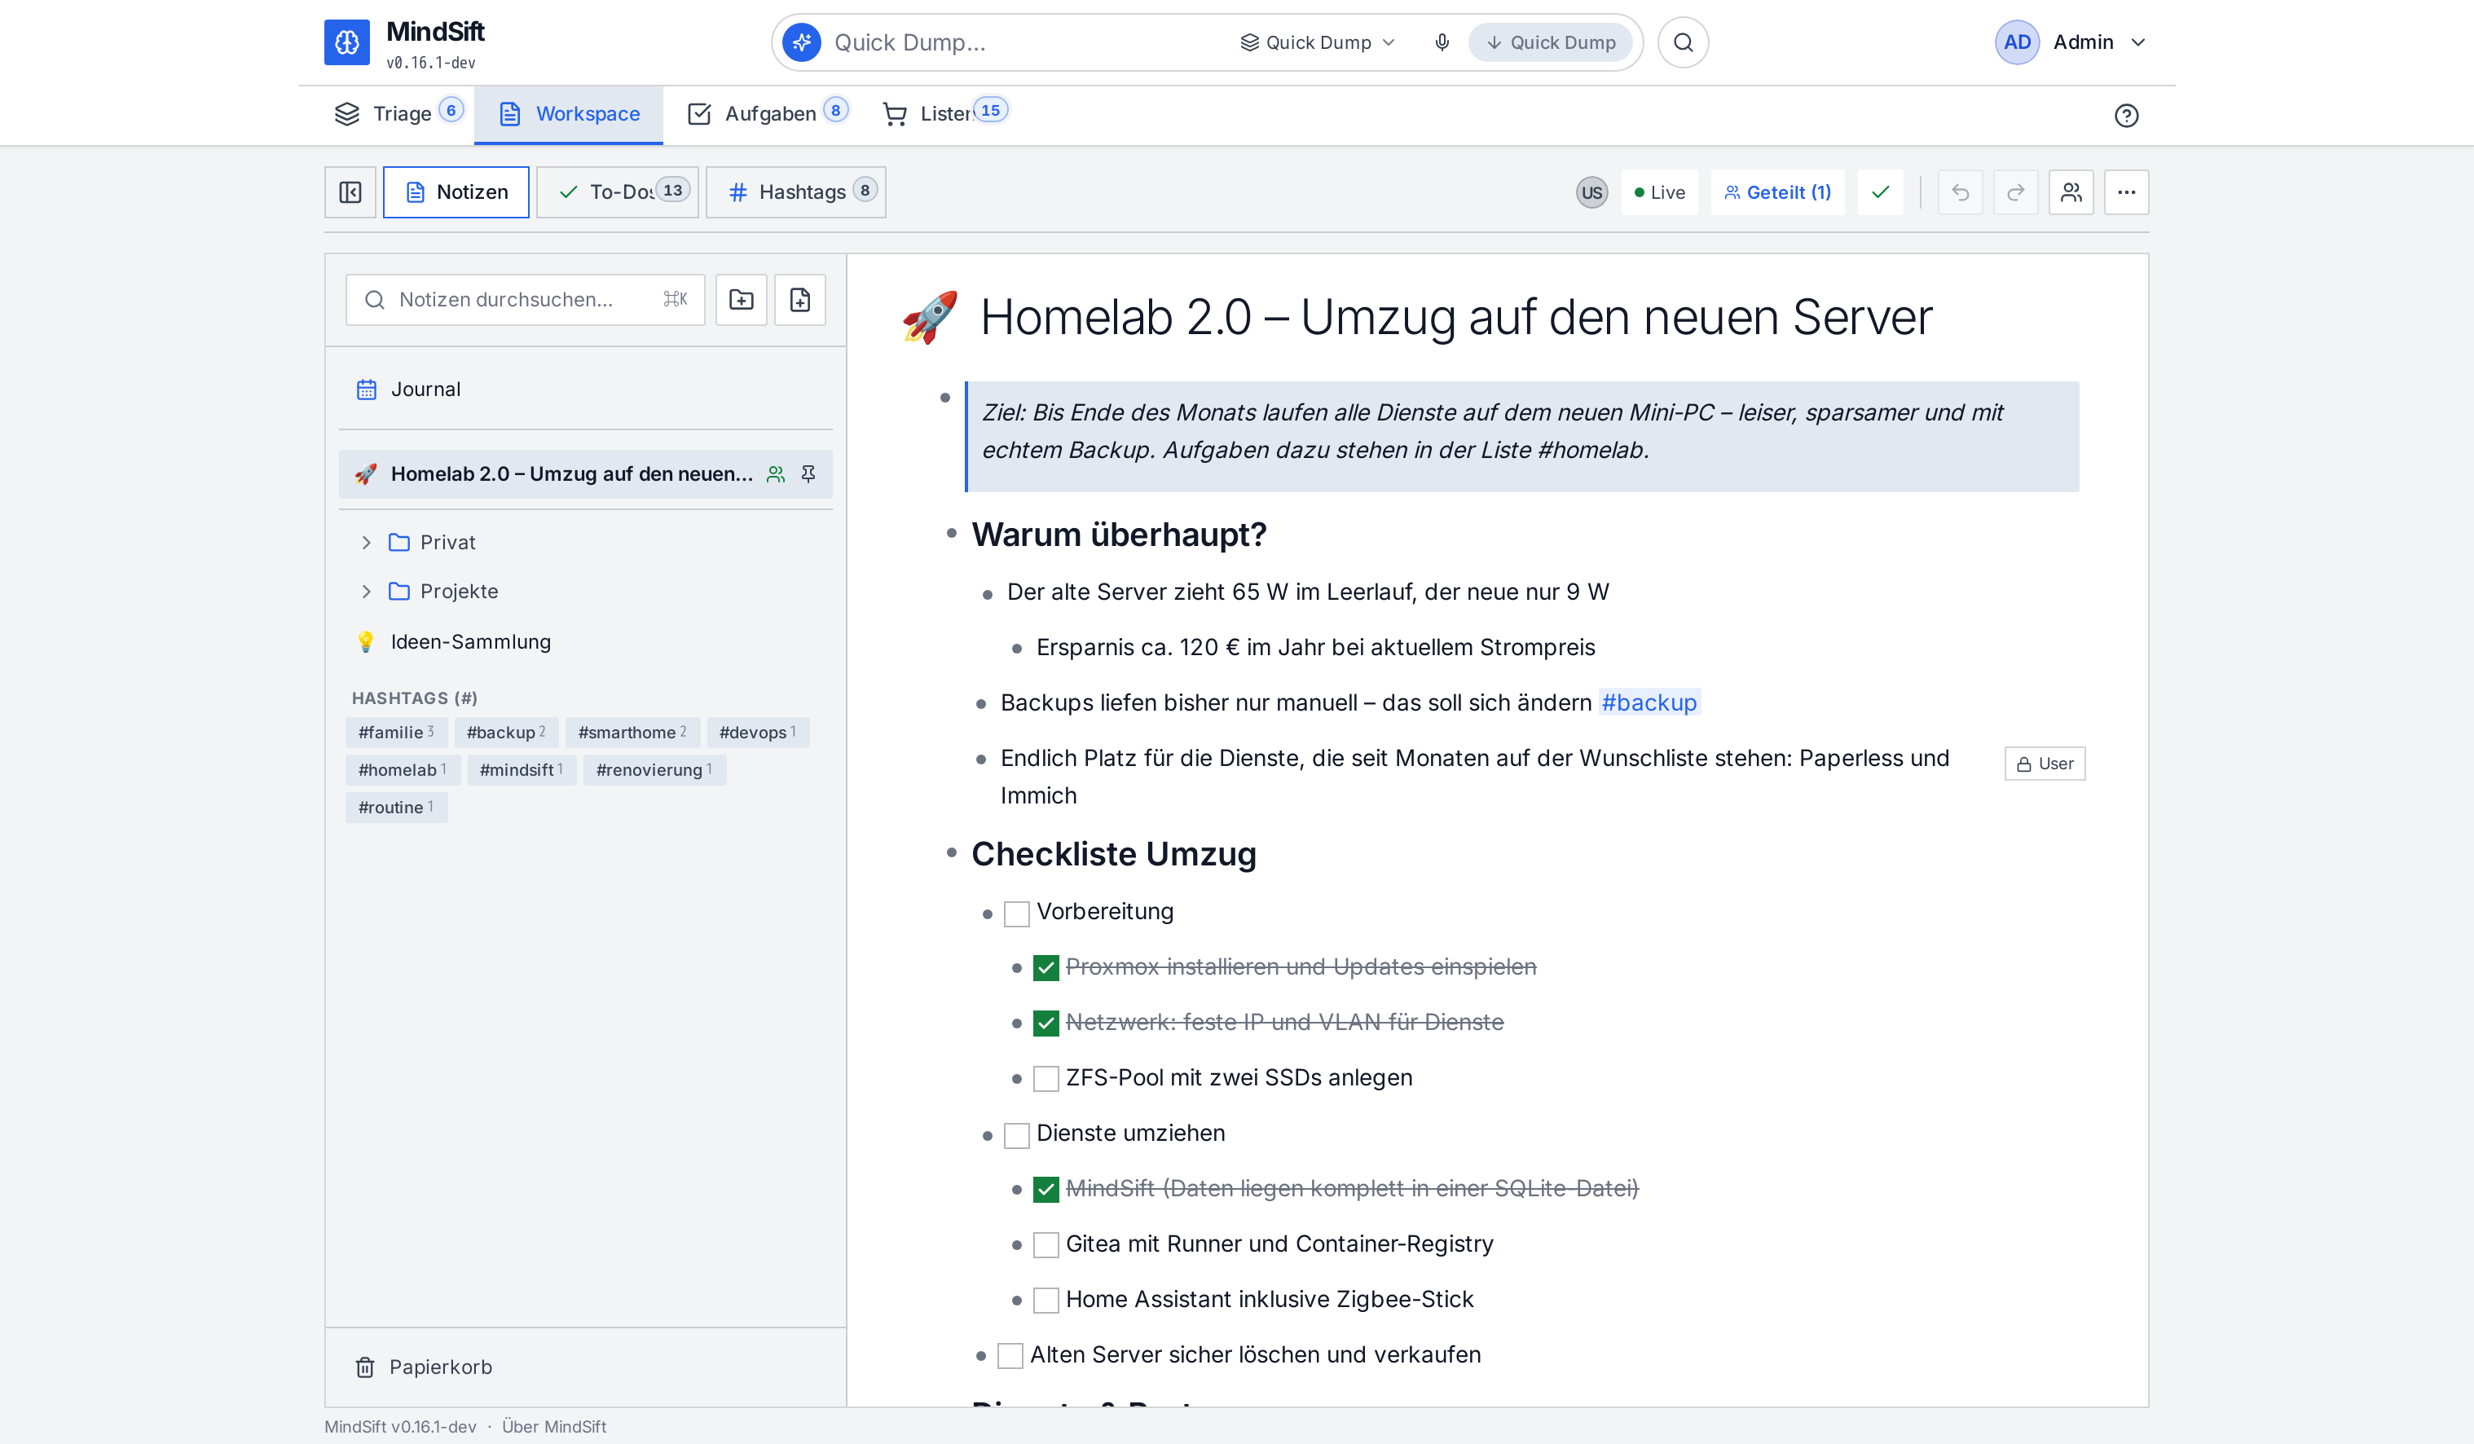This screenshot has width=2474, height=1444.
Task: Redo the last edit
Action: point(2015,192)
